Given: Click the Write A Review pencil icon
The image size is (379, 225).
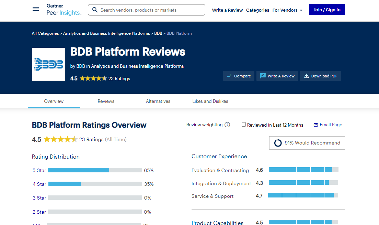Looking at the screenshot, I should pyautogui.click(x=263, y=76).
